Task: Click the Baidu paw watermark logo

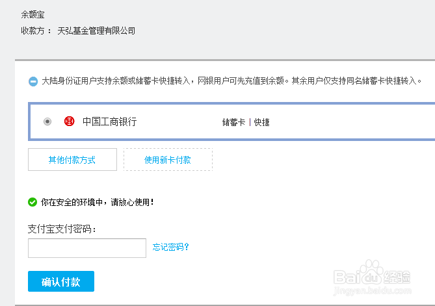Action: (x=372, y=272)
